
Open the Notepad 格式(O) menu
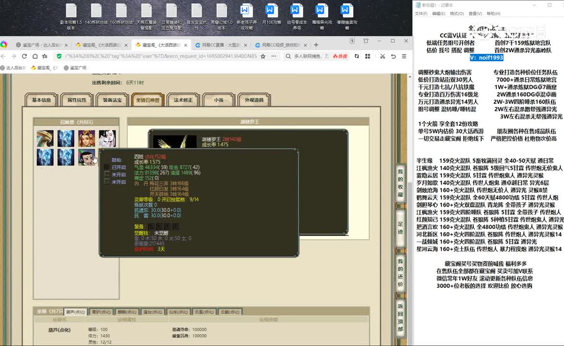point(456,13)
